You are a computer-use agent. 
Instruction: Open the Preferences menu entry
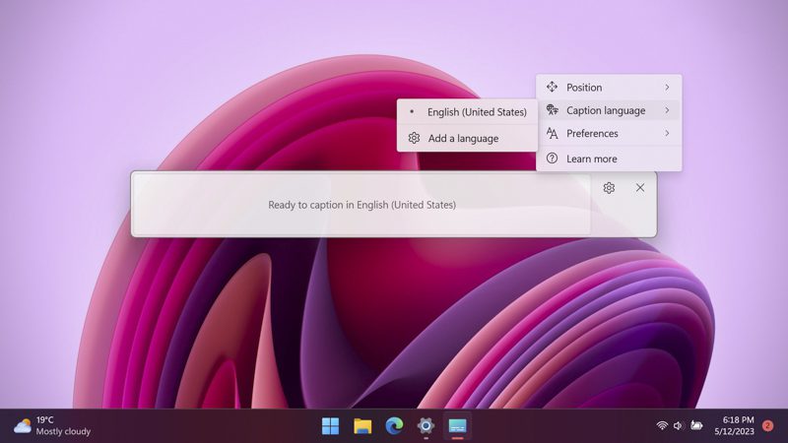(609, 134)
